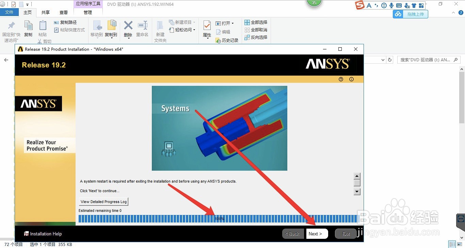Viewport: 465px width, 248px height.
Task: Click Sogou skin shirt icon
Action: (414, 5)
